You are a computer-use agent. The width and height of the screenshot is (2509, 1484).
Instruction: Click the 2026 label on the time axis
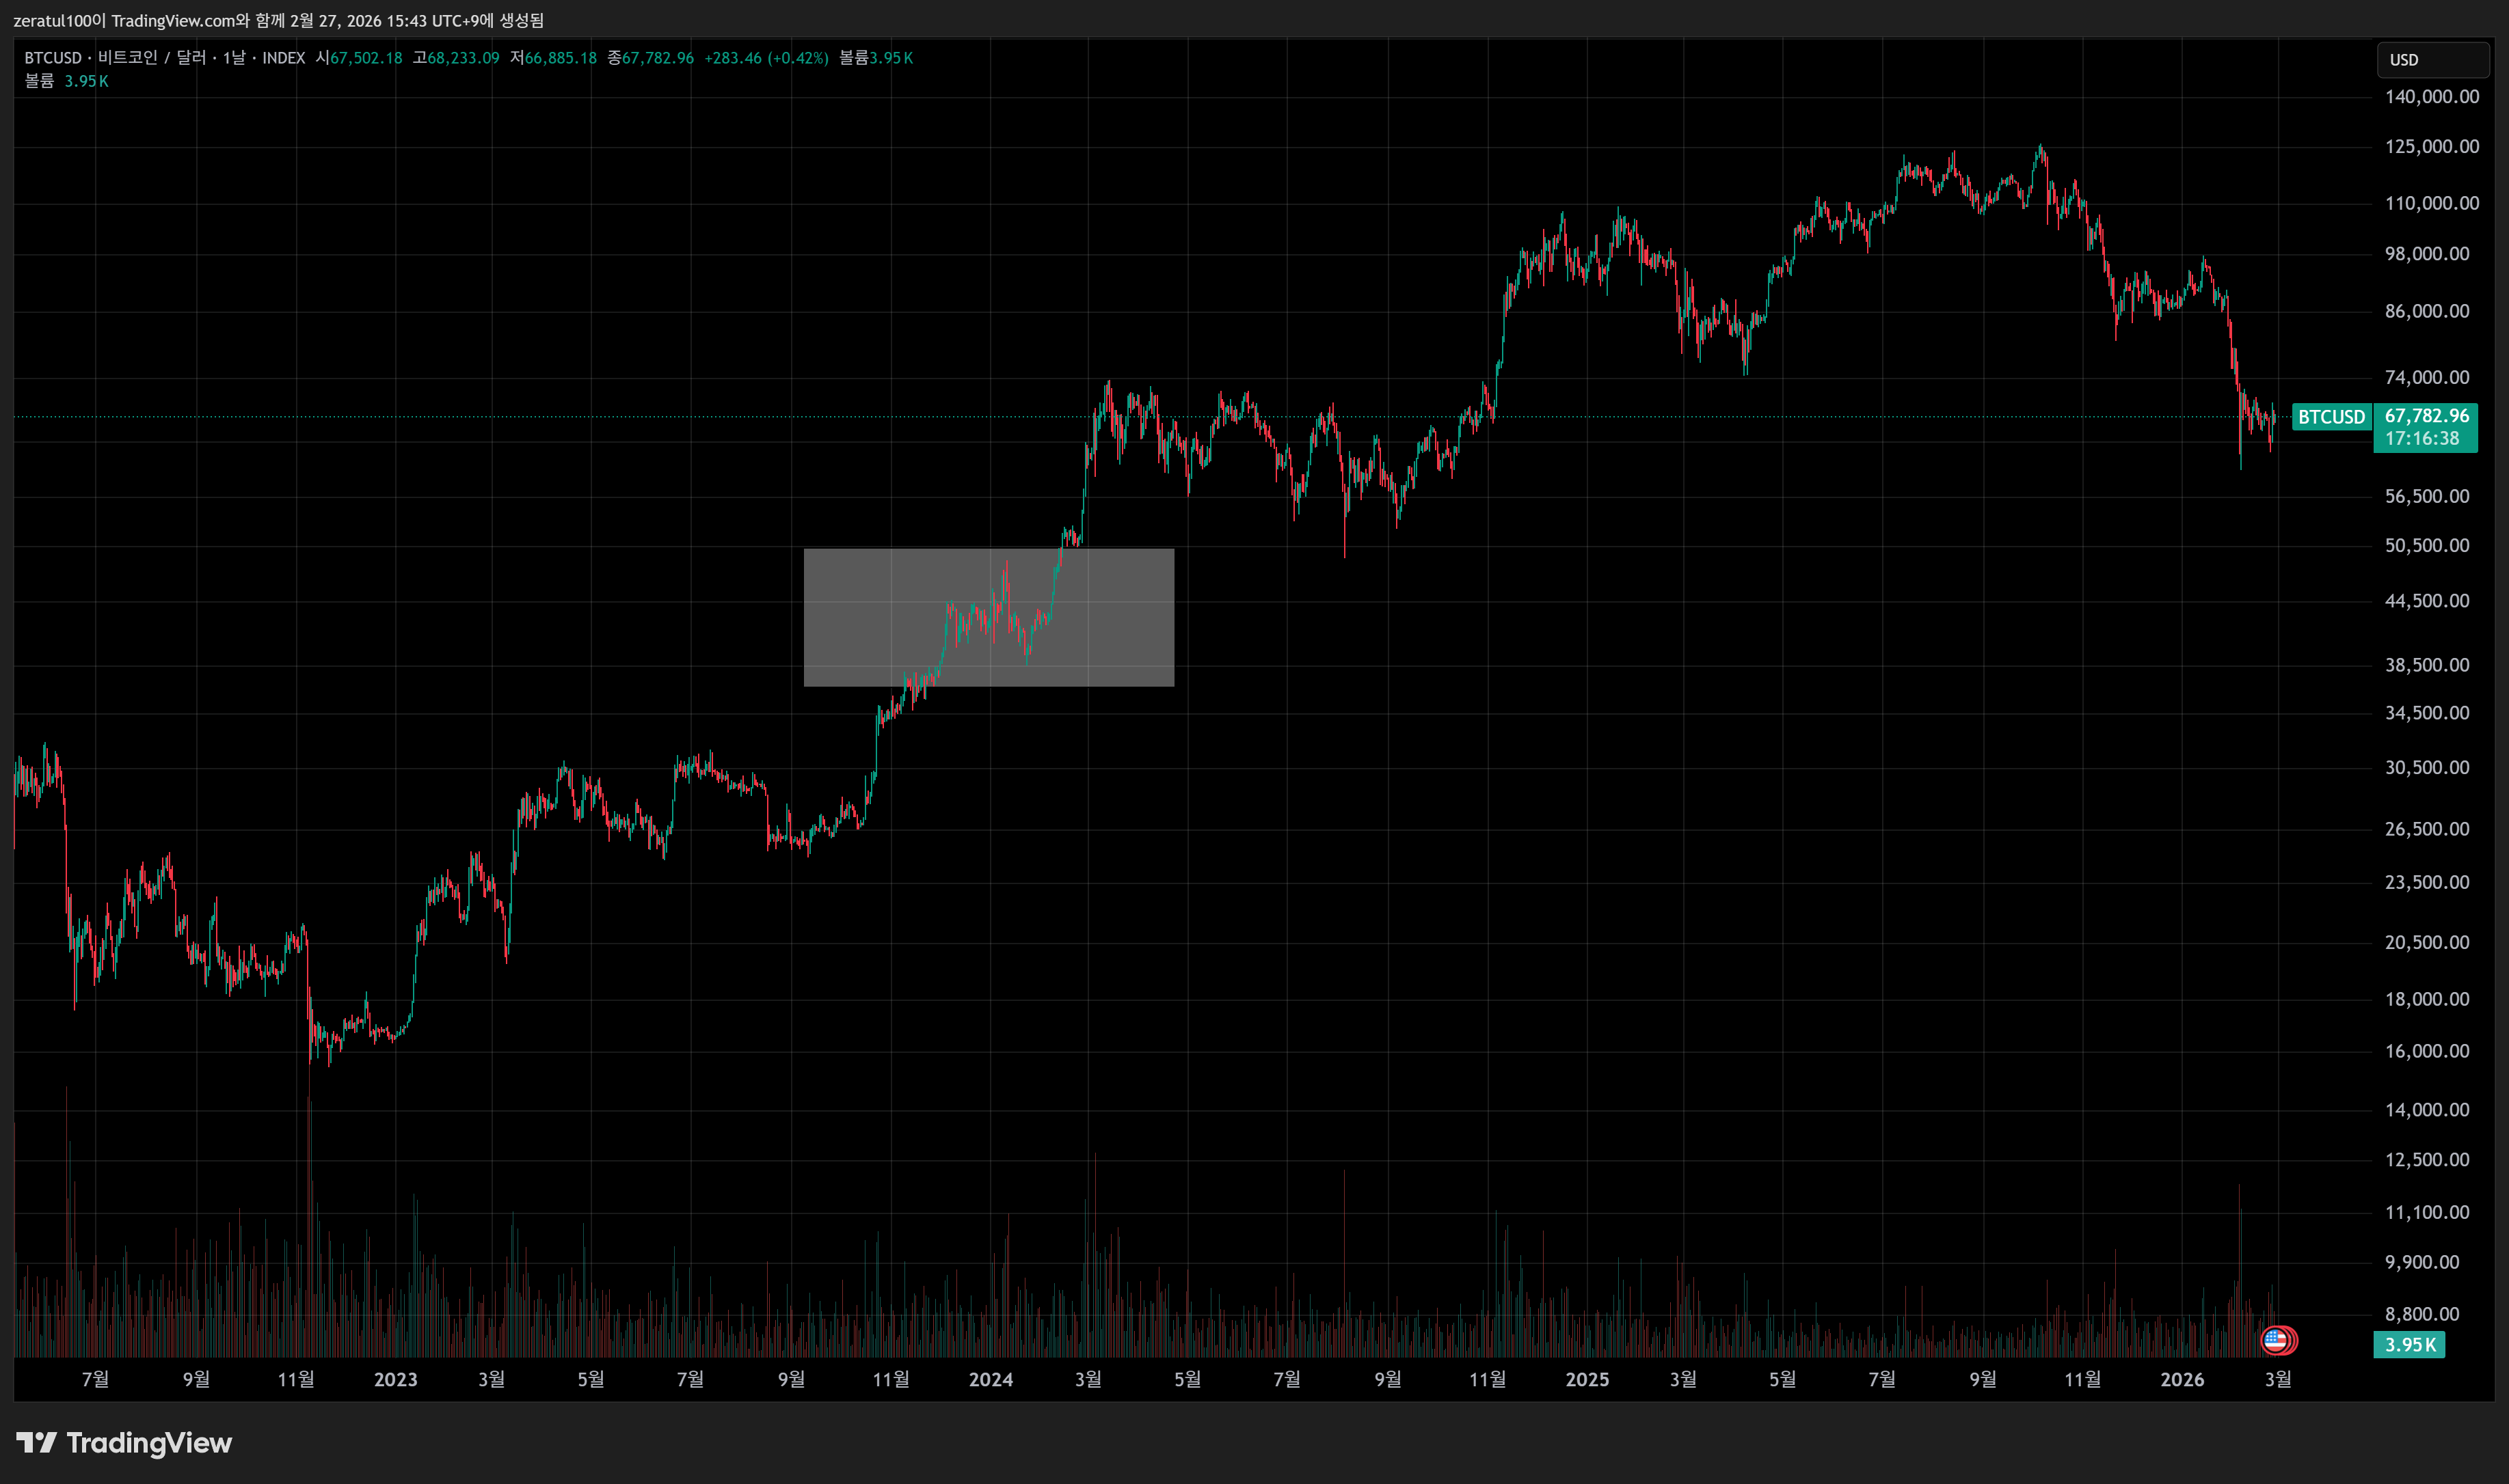tap(2182, 1380)
